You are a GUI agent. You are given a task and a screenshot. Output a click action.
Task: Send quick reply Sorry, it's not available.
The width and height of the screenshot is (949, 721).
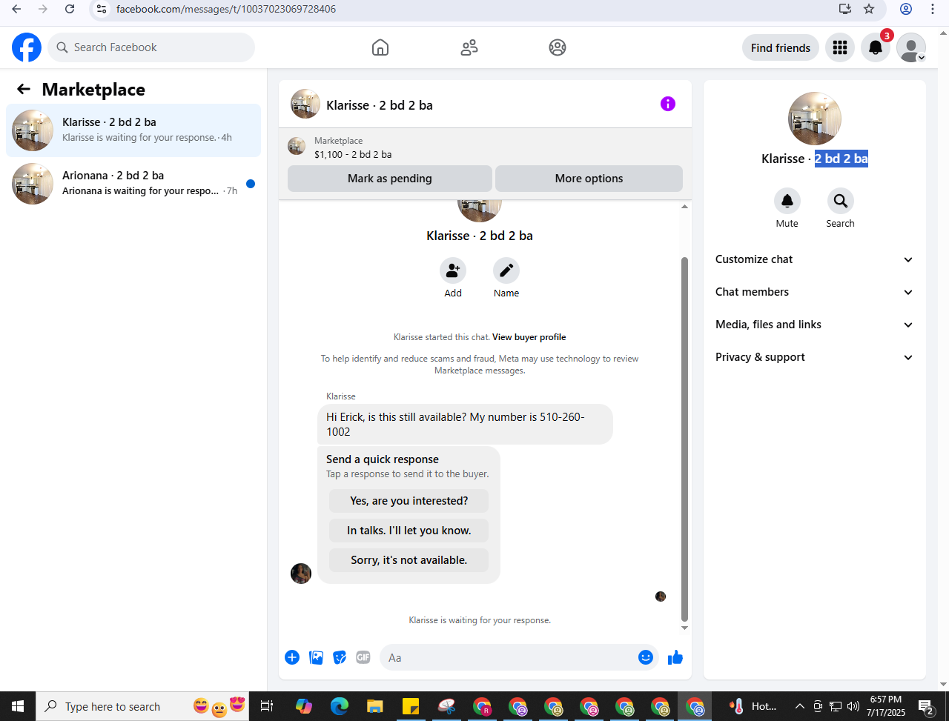coord(409,560)
